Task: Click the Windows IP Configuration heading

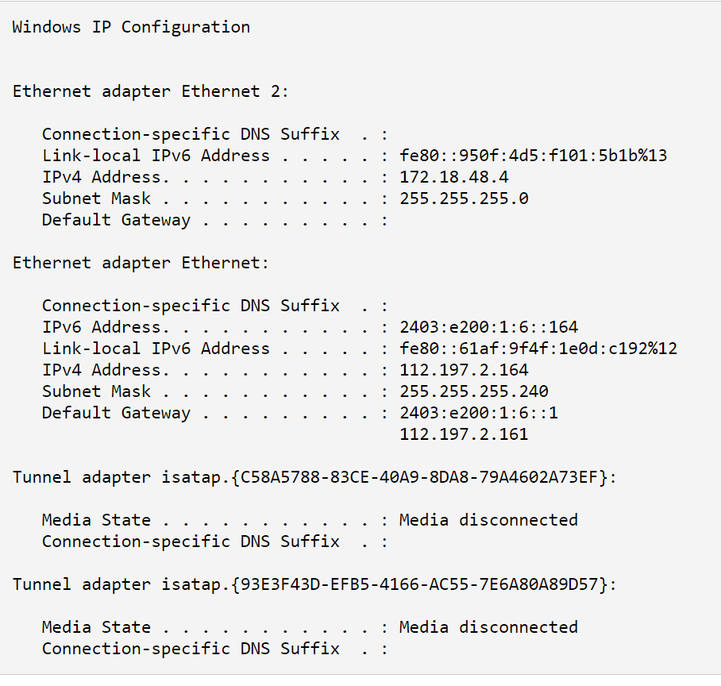Action: tap(131, 27)
